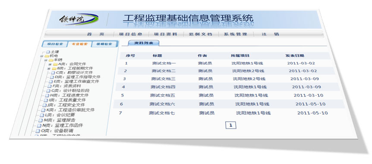
Task: Click date 2011-03-09 in row 4
Action: click(x=306, y=87)
